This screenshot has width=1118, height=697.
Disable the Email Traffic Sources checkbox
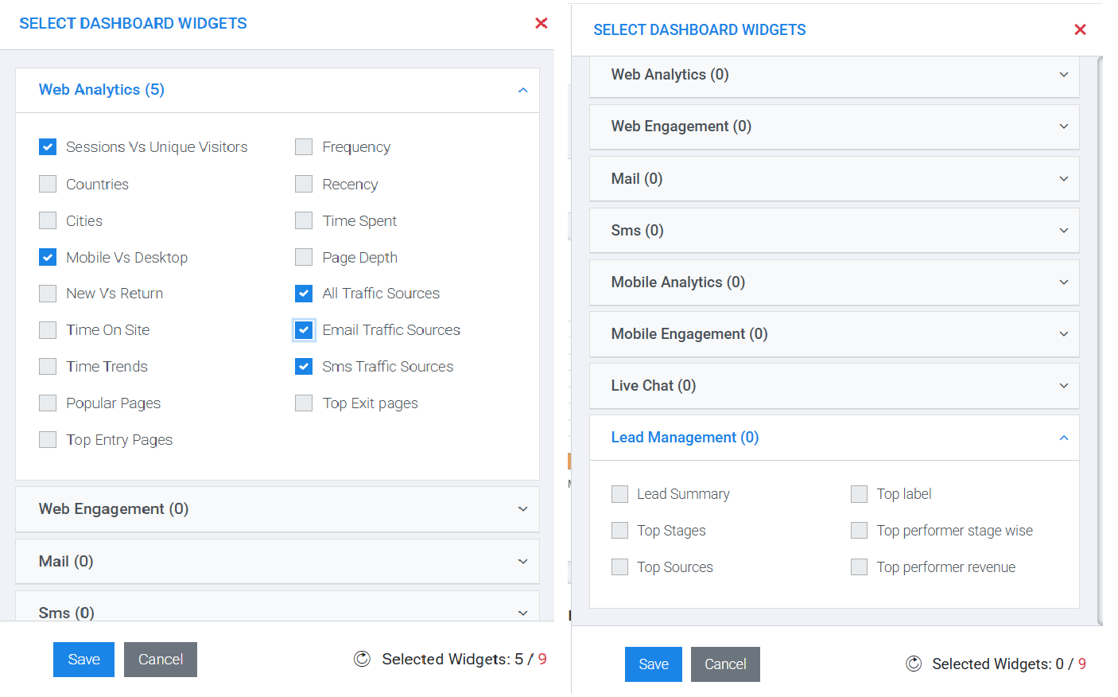coord(304,330)
